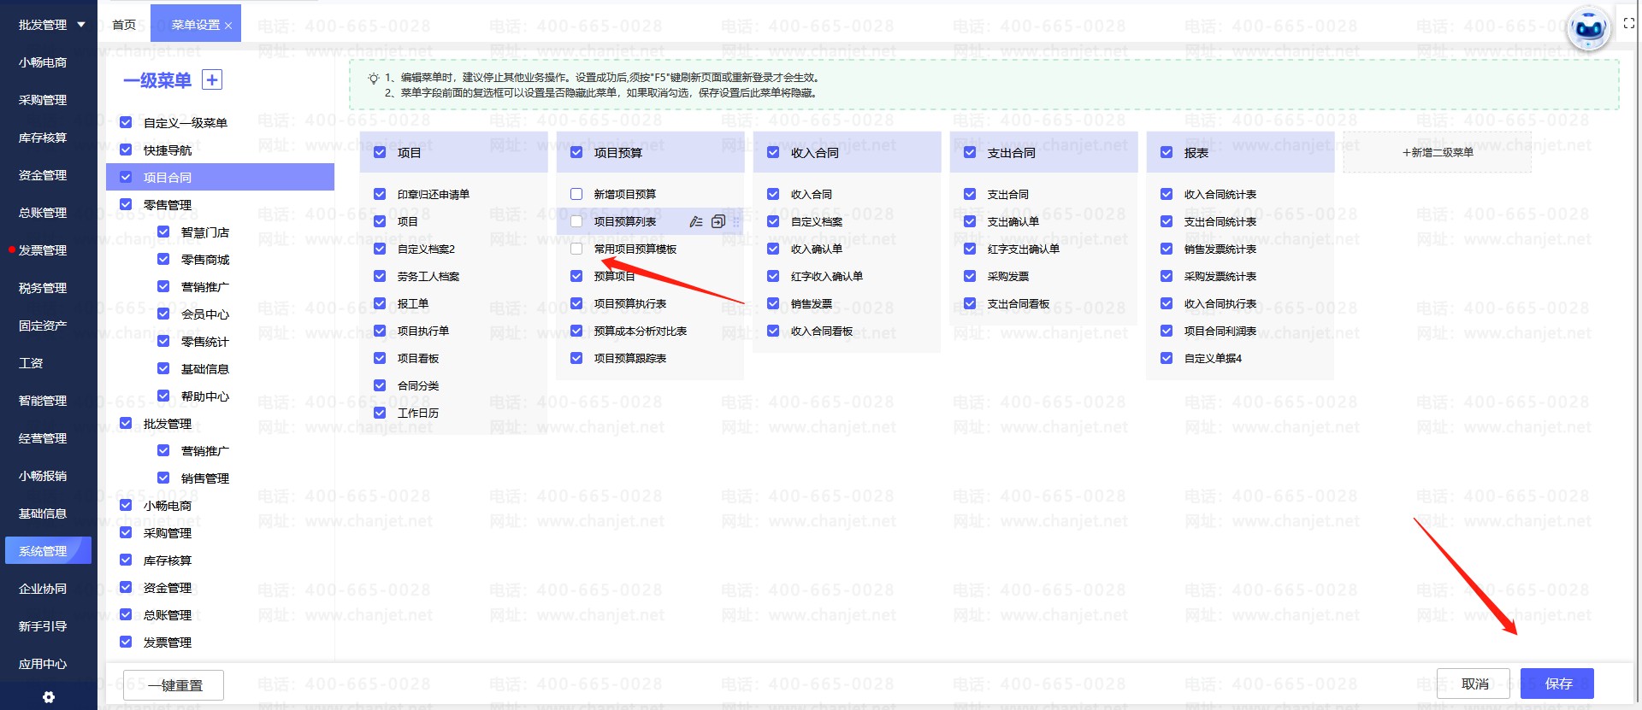Screen dimensions: 1642x710
Task: Click the 劳务工人档案 menu entry
Action: click(428, 277)
